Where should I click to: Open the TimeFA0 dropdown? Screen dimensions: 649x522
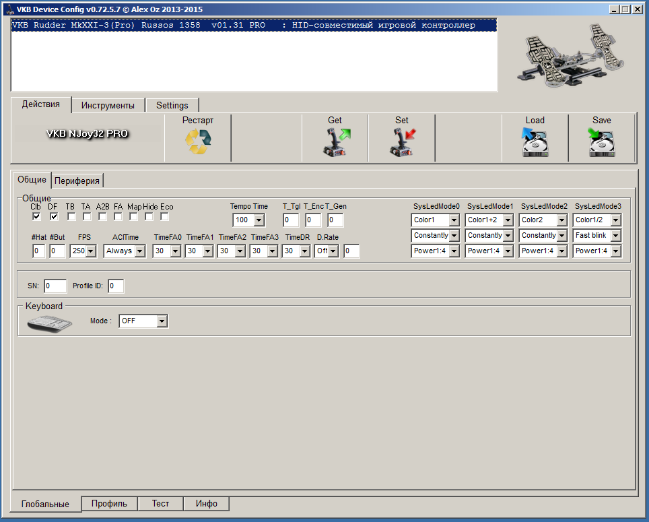(176, 251)
